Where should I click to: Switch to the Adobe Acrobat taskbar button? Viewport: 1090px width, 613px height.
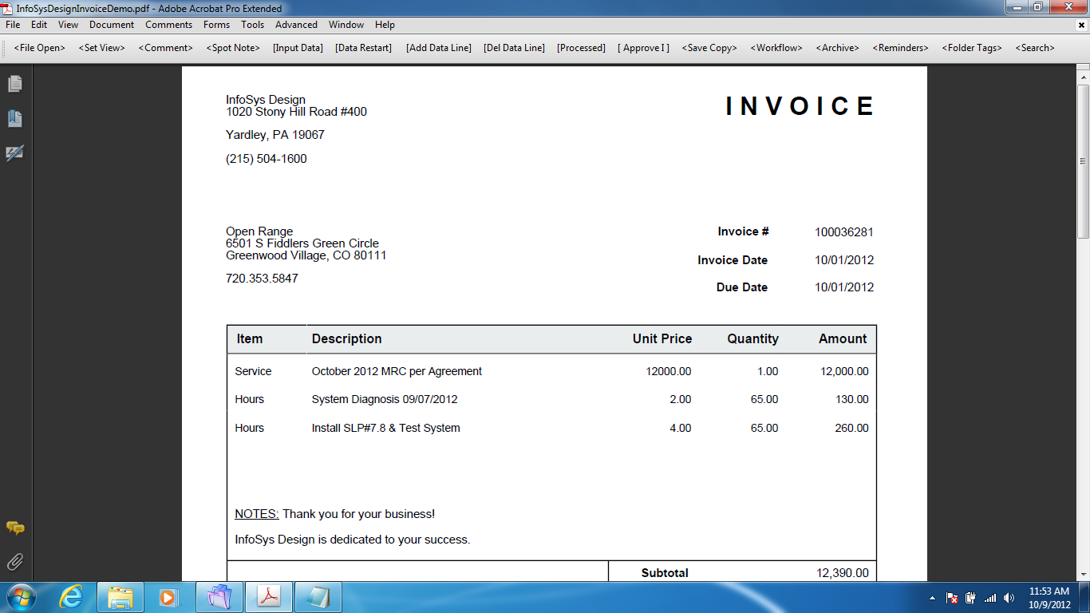point(269,597)
